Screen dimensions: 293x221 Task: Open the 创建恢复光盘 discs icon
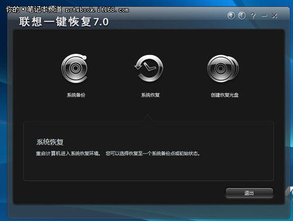click(223, 68)
